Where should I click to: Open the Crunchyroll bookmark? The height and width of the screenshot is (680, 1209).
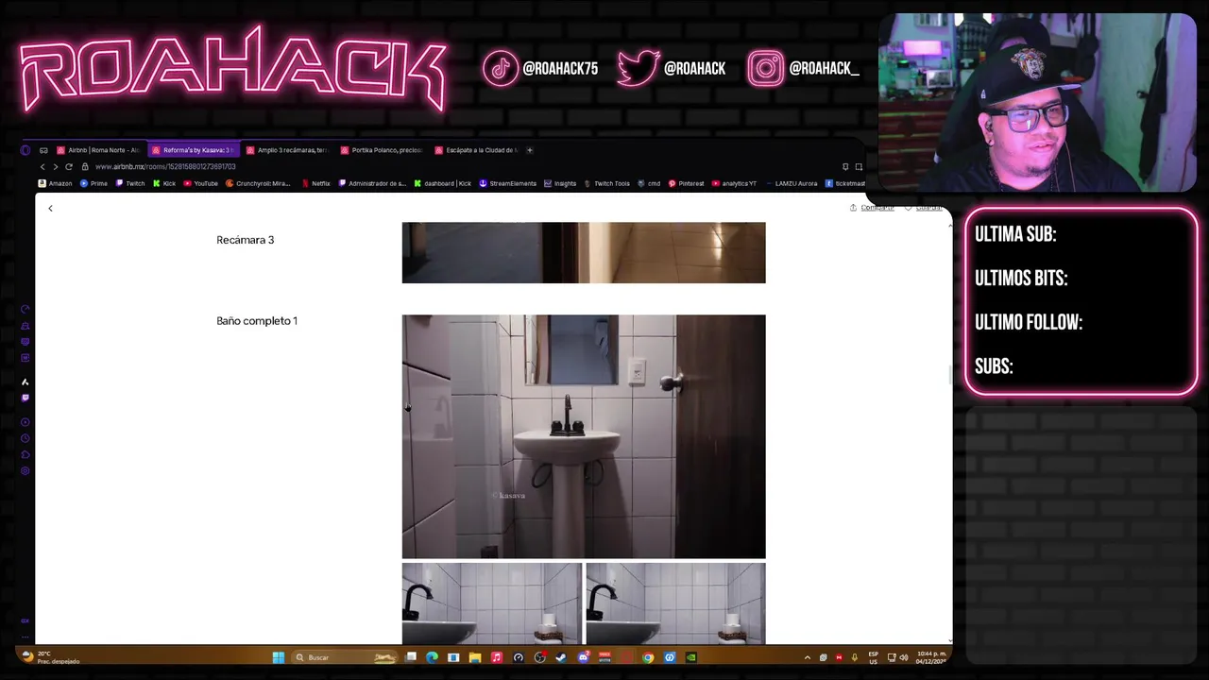258,183
